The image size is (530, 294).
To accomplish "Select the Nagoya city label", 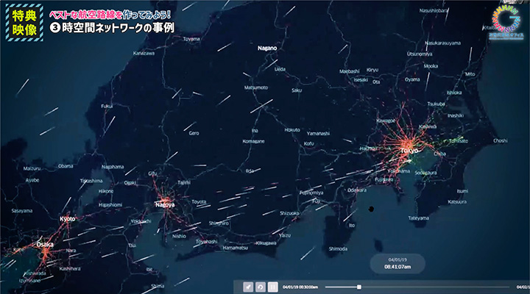I will tap(164, 204).
